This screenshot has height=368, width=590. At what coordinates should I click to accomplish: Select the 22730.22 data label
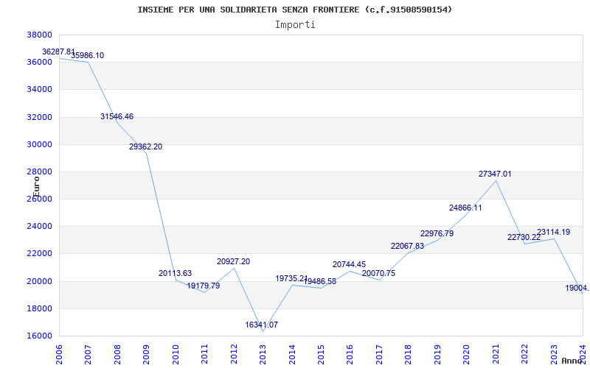pyautogui.click(x=524, y=237)
